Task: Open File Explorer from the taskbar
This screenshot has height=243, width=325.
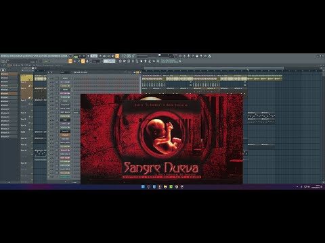Action: tap(165, 187)
